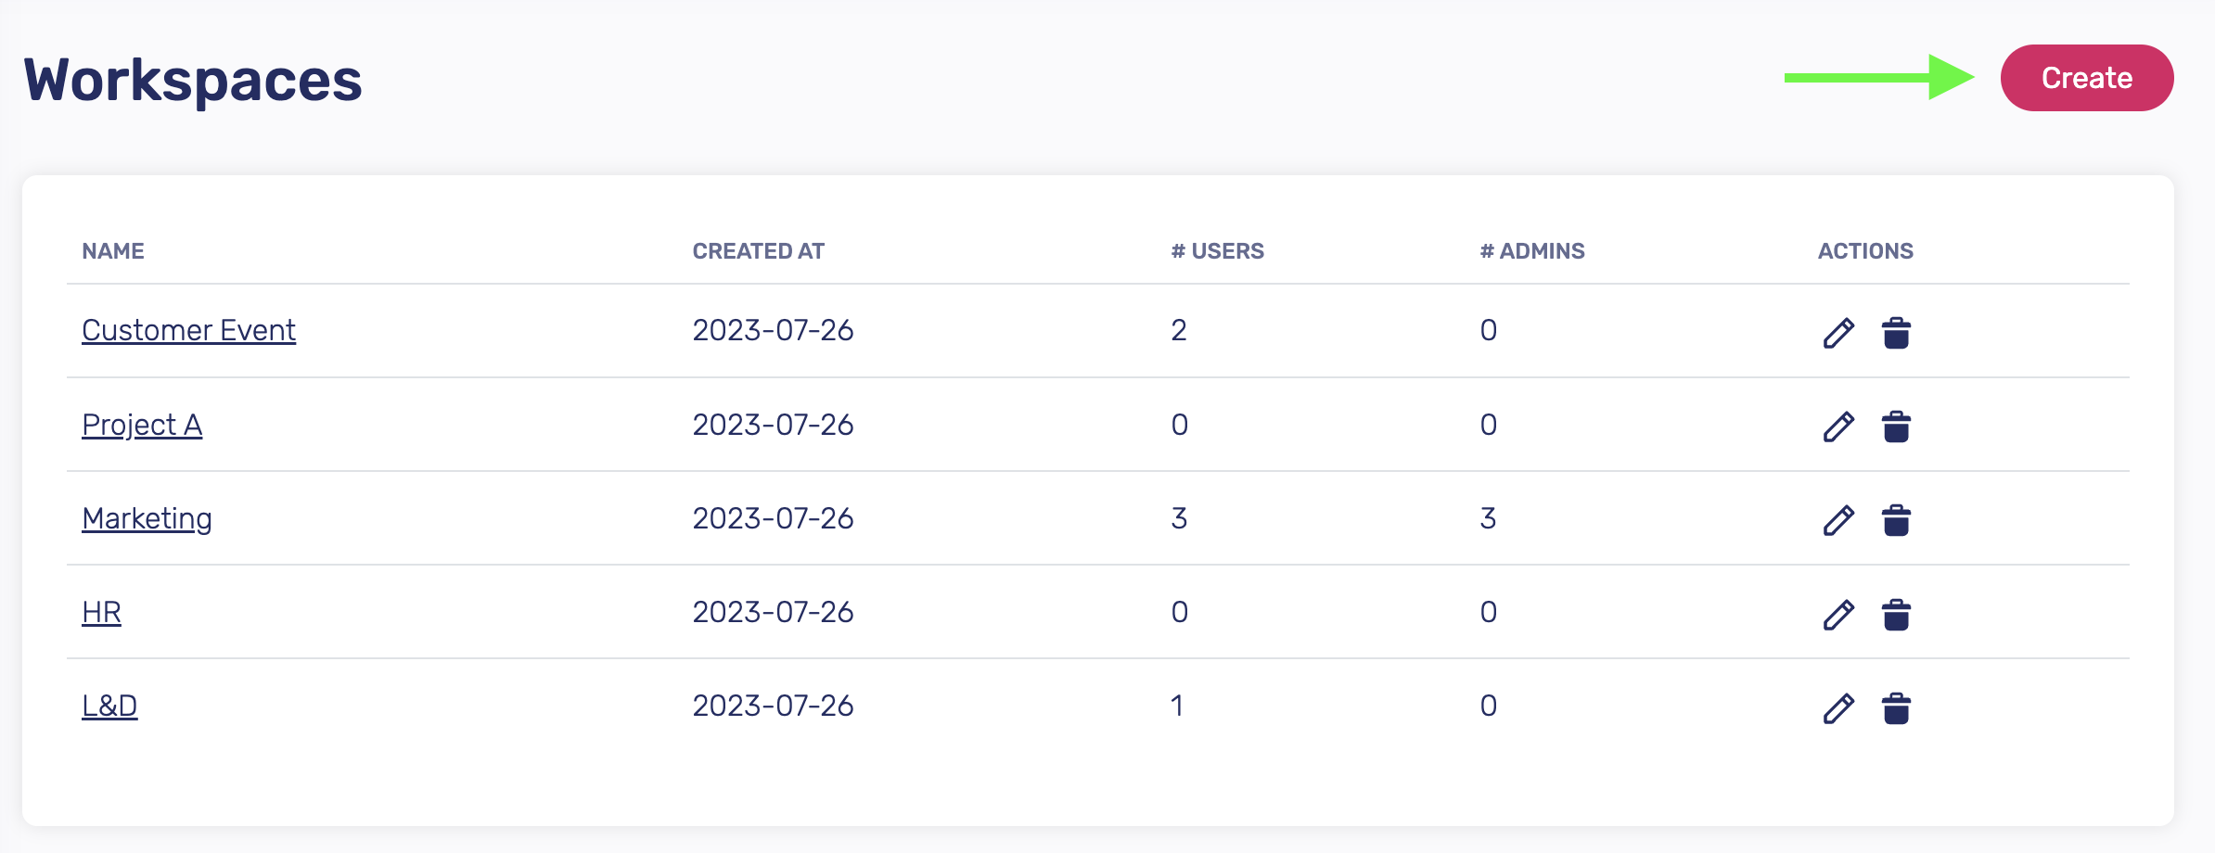
Task: Create a new workspace button
Action: (2087, 78)
